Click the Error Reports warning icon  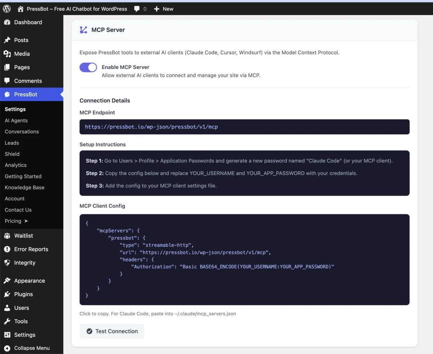click(7, 249)
